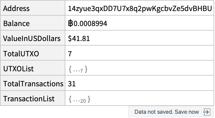This screenshot has height=118, width=215.
Task: Click the Bitcoin currency symbol
Action: [x=71, y=23]
